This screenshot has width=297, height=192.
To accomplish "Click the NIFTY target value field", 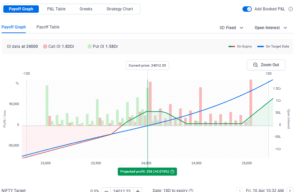I will point(122,190).
